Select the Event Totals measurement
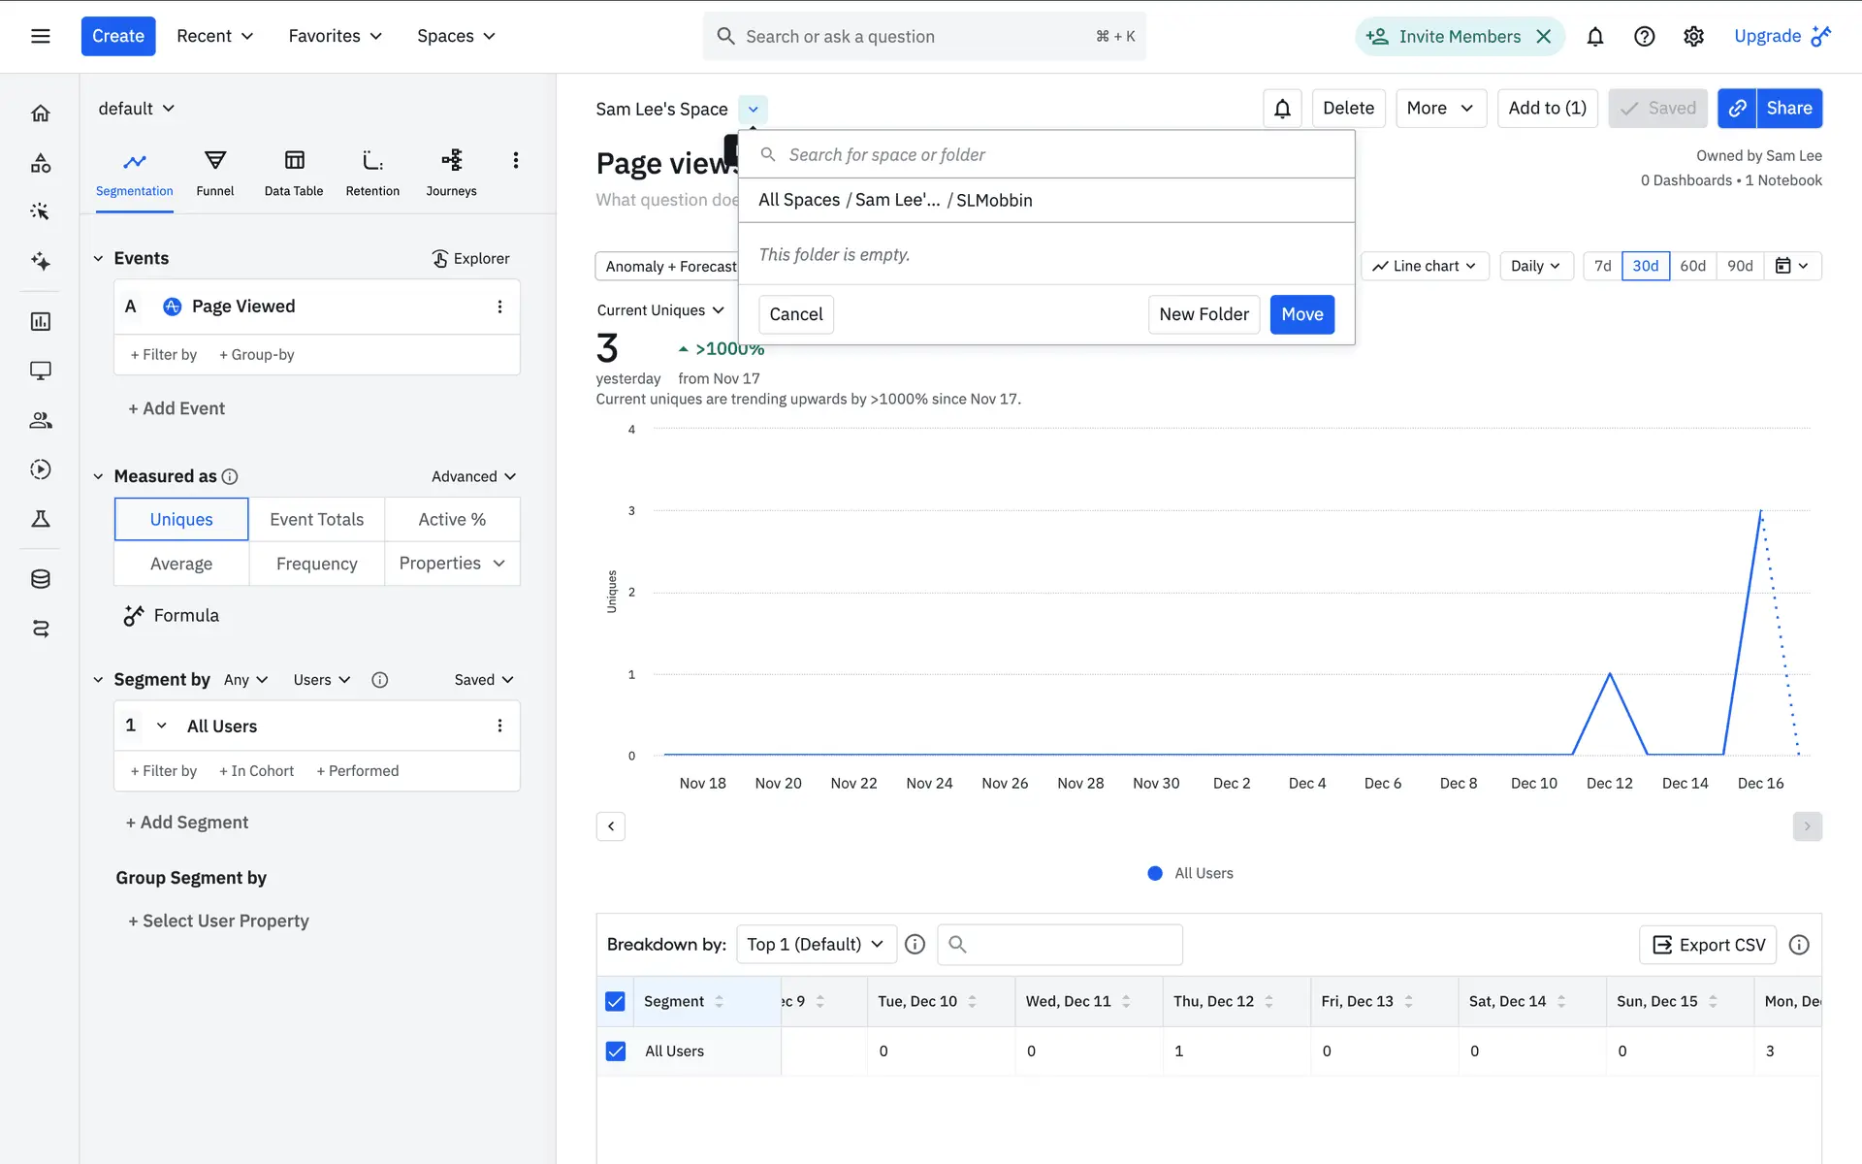 coord(316,519)
